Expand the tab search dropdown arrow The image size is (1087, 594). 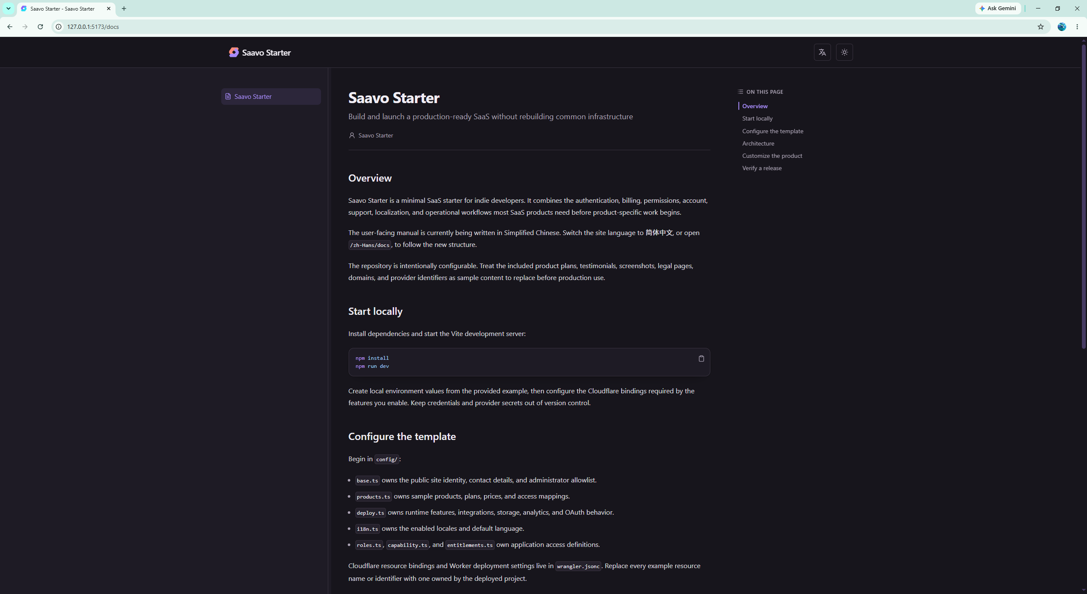8,8
